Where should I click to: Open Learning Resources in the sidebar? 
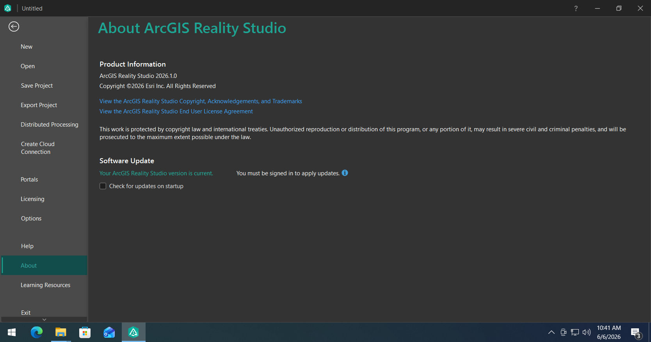click(46, 285)
